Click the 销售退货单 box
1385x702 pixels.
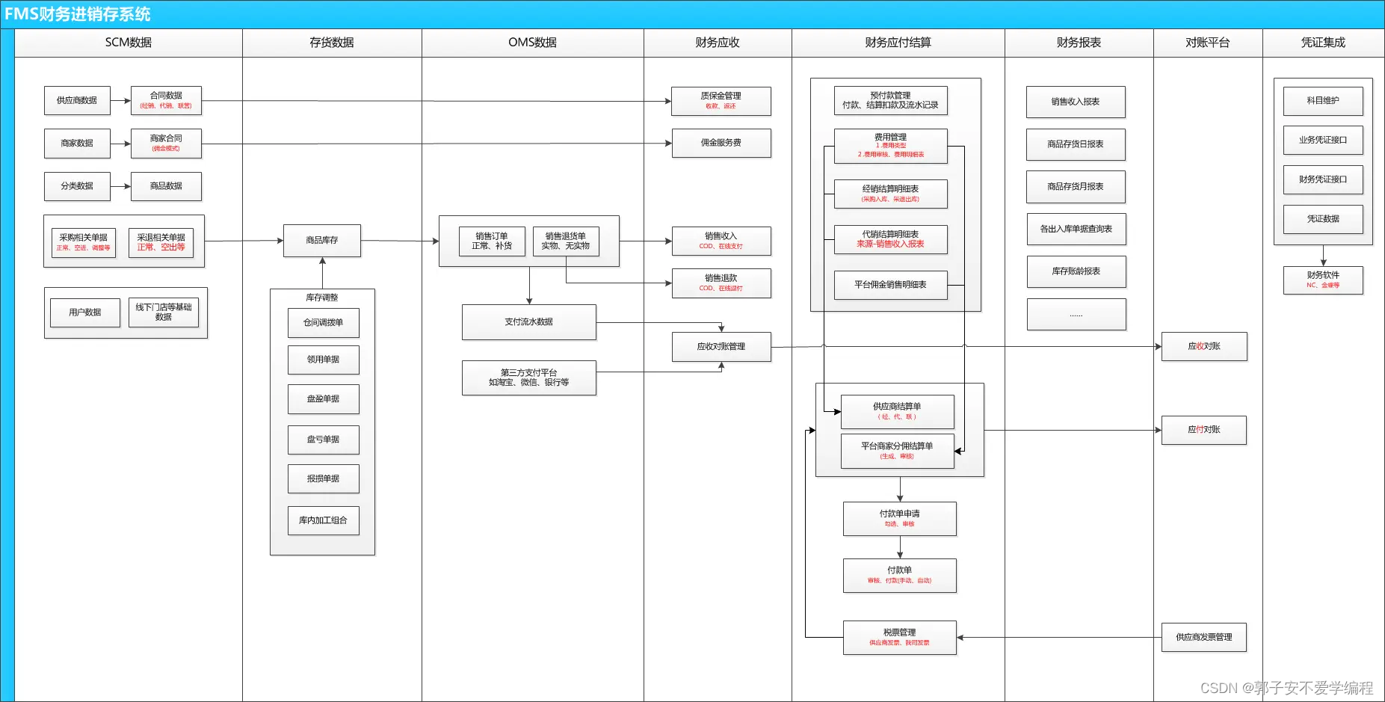(x=566, y=241)
